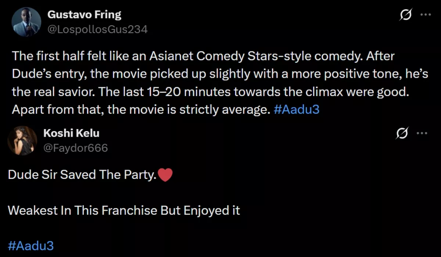Open Koshi Kelu's profile via display name

pos(71,133)
